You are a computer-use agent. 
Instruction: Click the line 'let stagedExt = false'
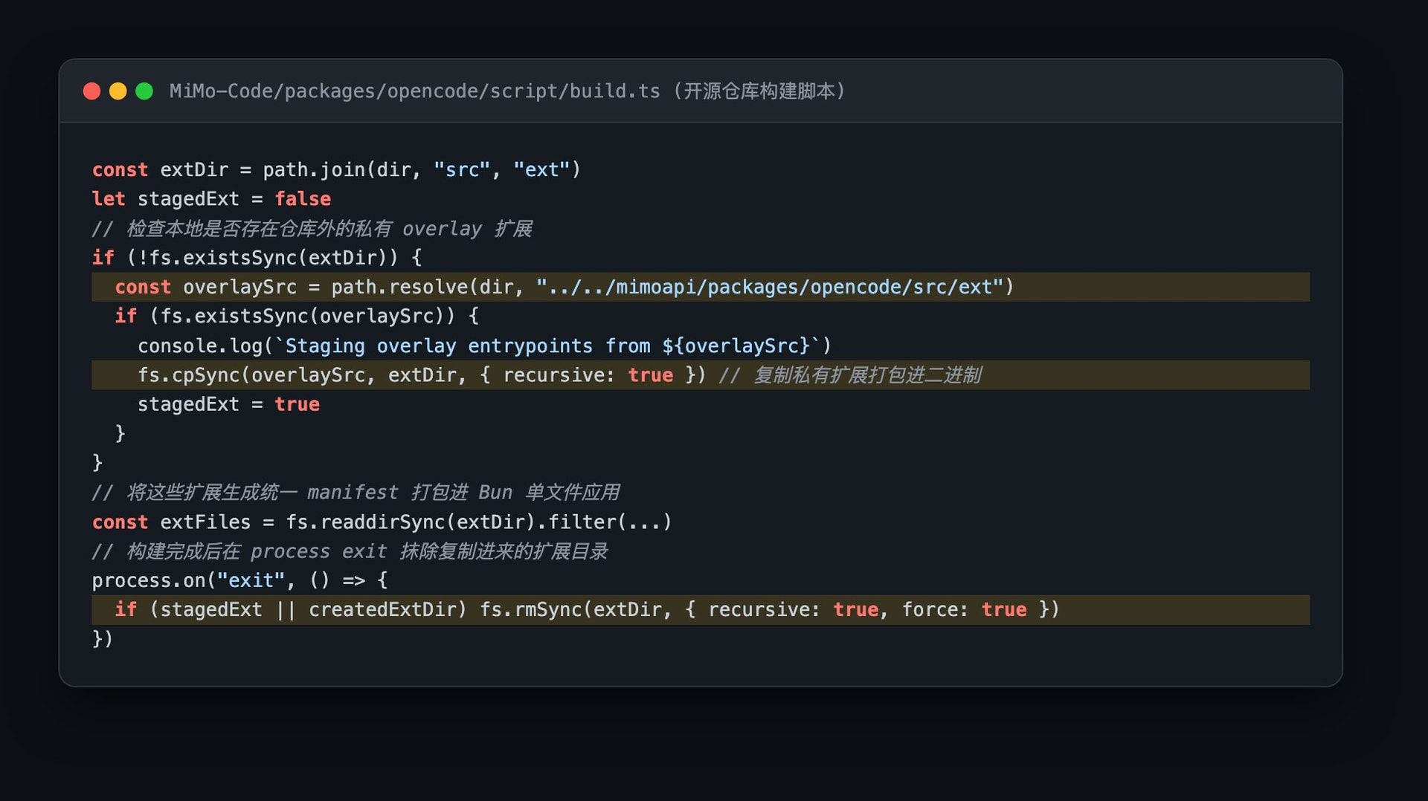(211, 199)
